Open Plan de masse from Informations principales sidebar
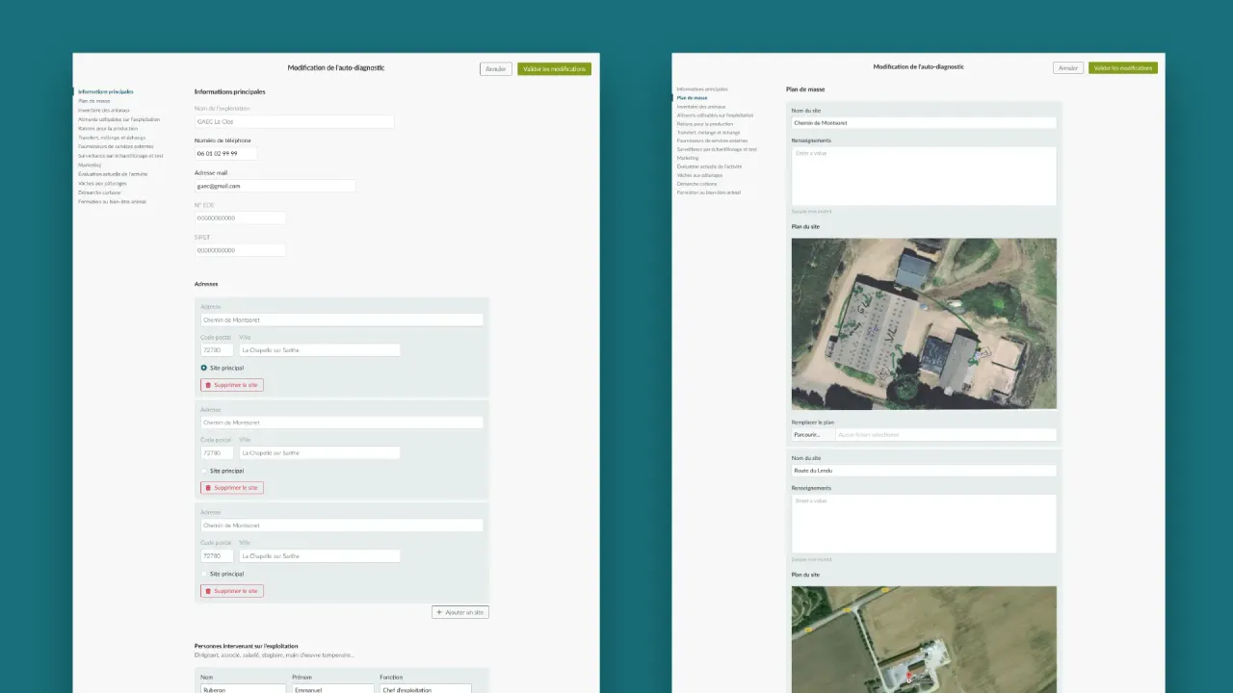The height and width of the screenshot is (693, 1233). click(x=94, y=101)
